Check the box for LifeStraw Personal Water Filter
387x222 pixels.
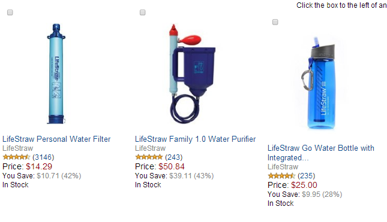tap(10, 13)
